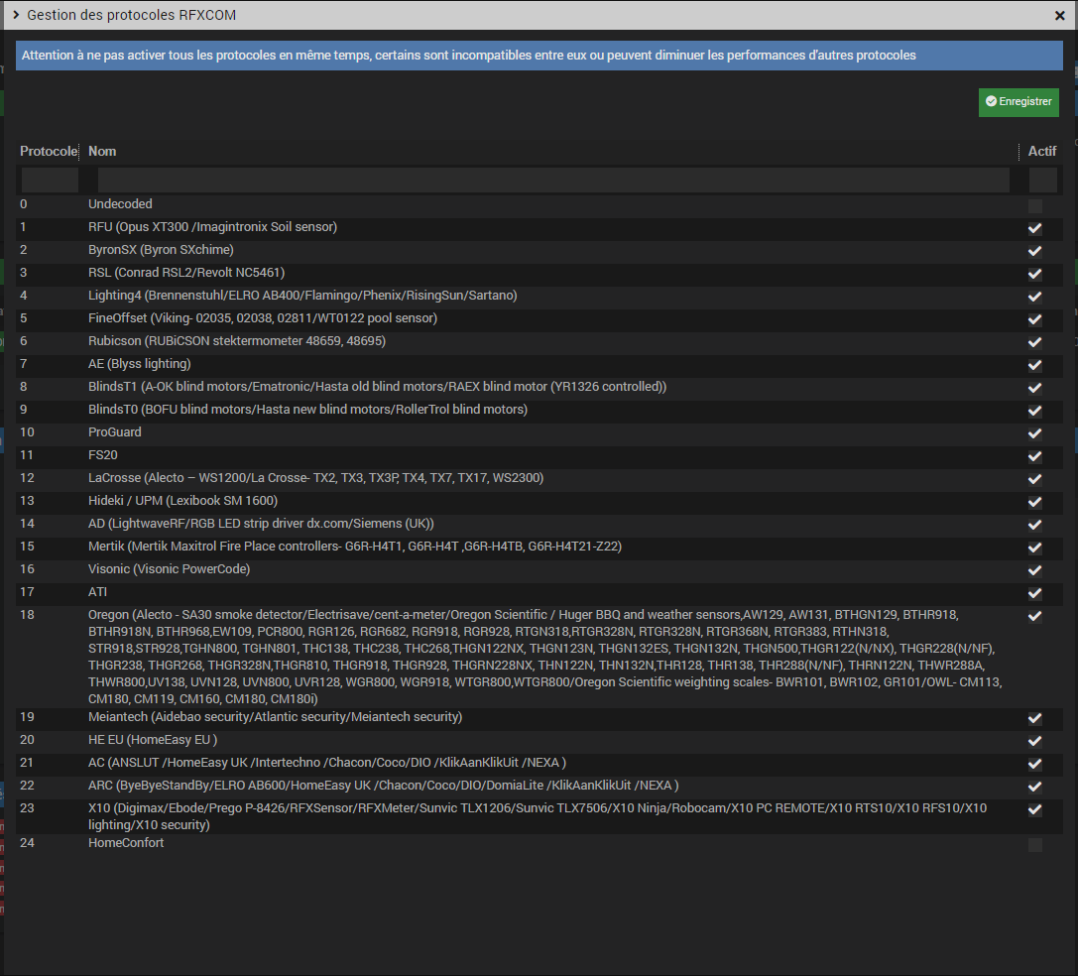Click the BlindsT1 A-OK blind motors name
Screen dimensions: 1078x976
click(x=378, y=387)
